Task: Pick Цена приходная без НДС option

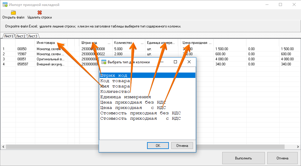Action: click(x=147, y=102)
